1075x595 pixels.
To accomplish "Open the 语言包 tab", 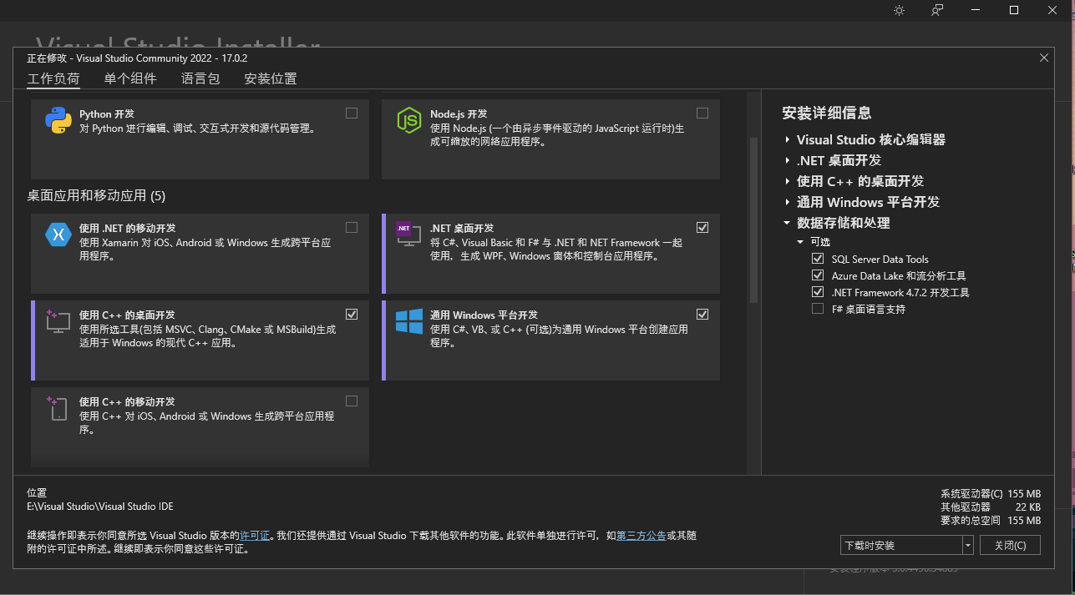I will pos(200,78).
